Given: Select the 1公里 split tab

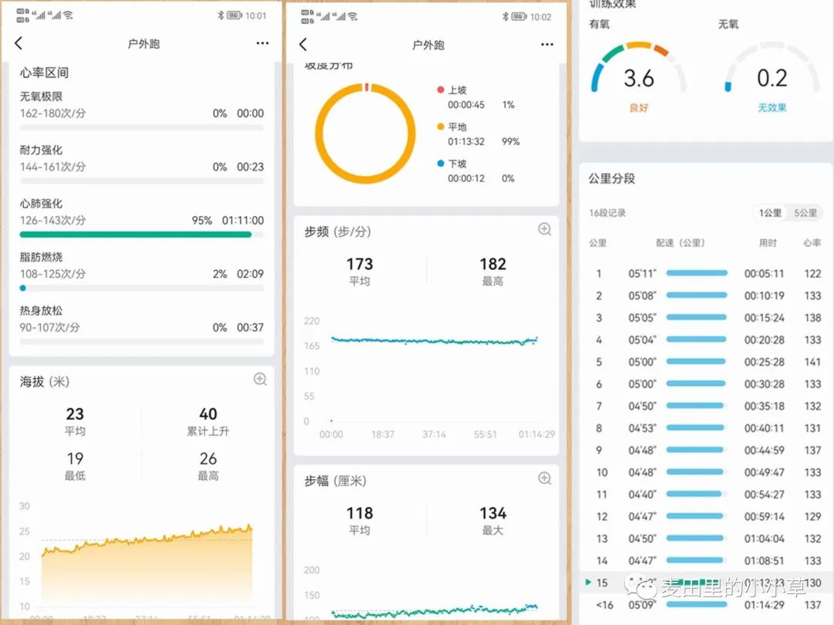Looking at the screenshot, I should [x=770, y=213].
